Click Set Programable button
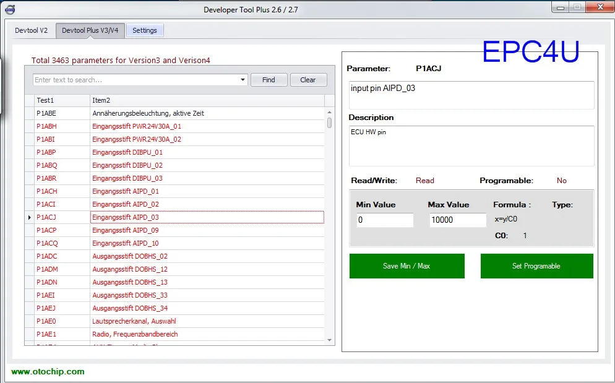This screenshot has width=615, height=383. point(536,266)
